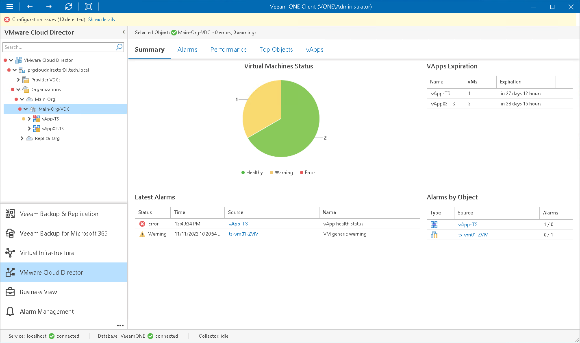Click Show details for configuration issues

point(101,19)
